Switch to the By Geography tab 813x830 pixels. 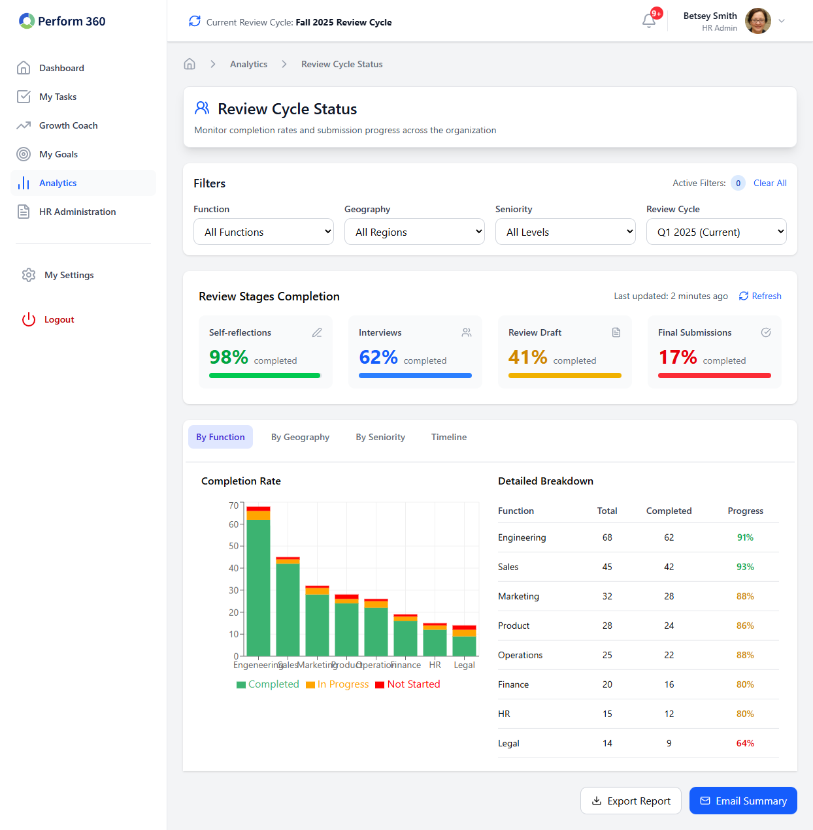click(x=300, y=437)
